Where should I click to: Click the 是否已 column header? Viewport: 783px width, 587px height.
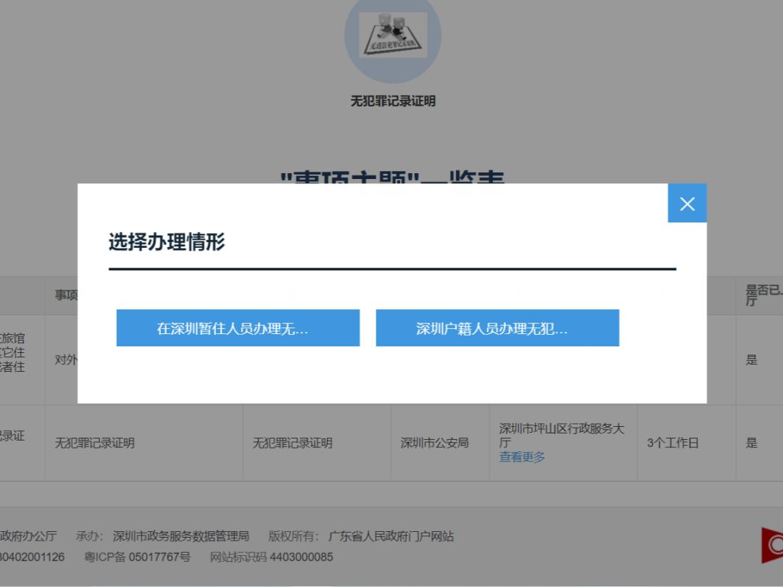(x=763, y=295)
